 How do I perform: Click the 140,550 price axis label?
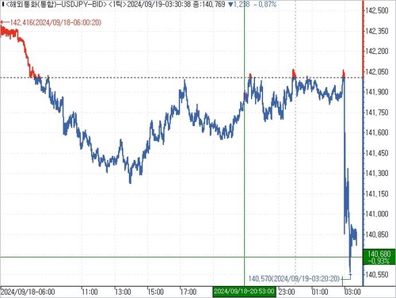(x=377, y=275)
